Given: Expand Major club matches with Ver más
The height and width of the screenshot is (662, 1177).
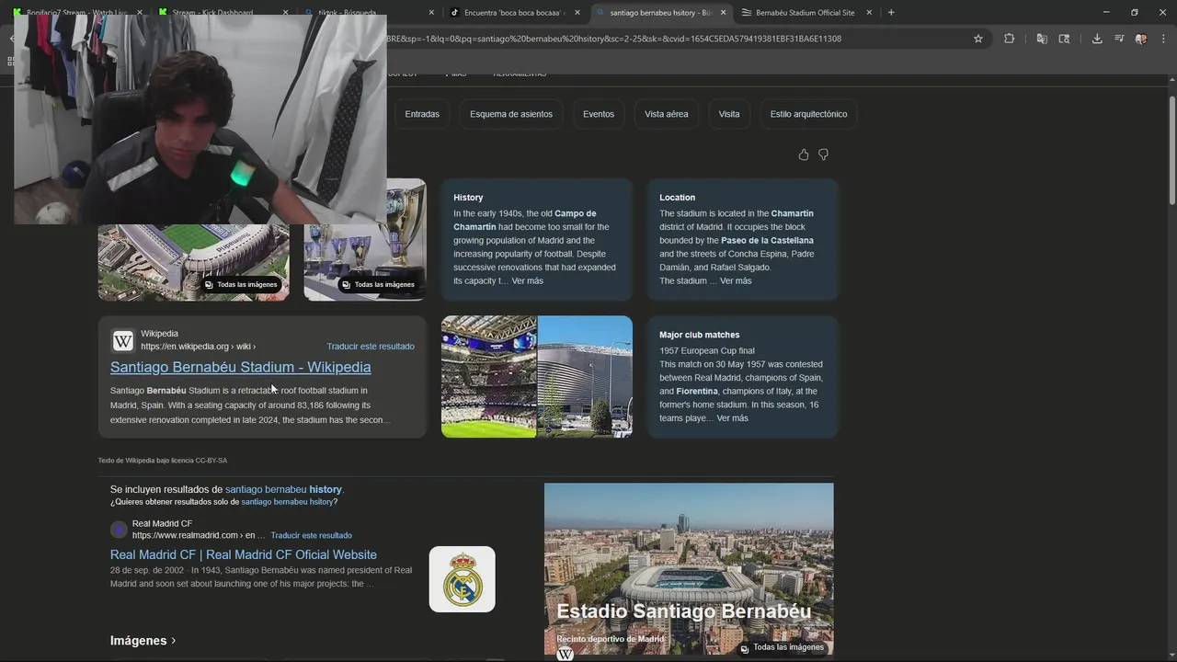Looking at the screenshot, I should [732, 418].
